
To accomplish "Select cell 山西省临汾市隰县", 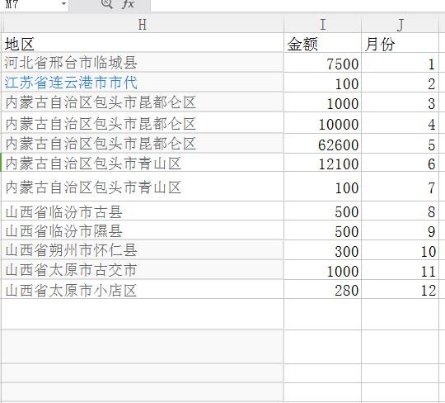I will coord(143,230).
